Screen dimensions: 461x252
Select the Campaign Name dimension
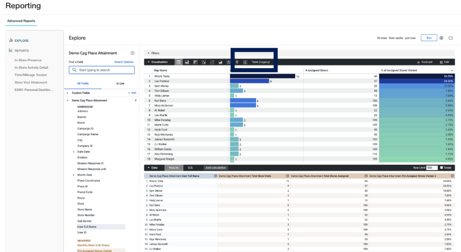pyautogui.click(x=88, y=134)
